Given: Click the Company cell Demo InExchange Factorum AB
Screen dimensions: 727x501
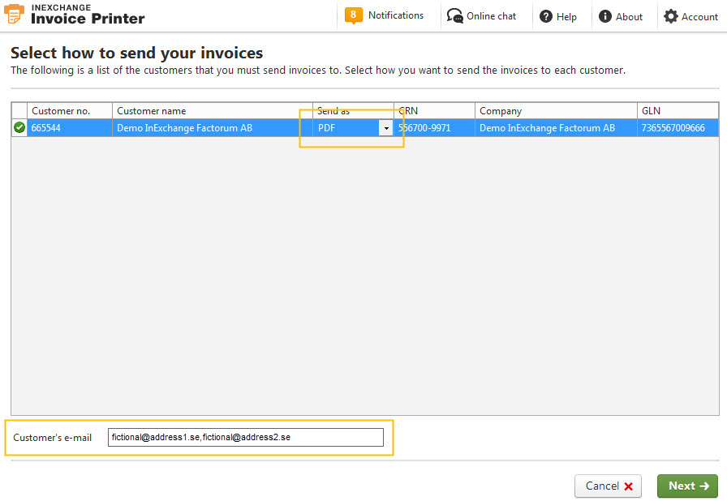Looking at the screenshot, I should coord(556,128).
